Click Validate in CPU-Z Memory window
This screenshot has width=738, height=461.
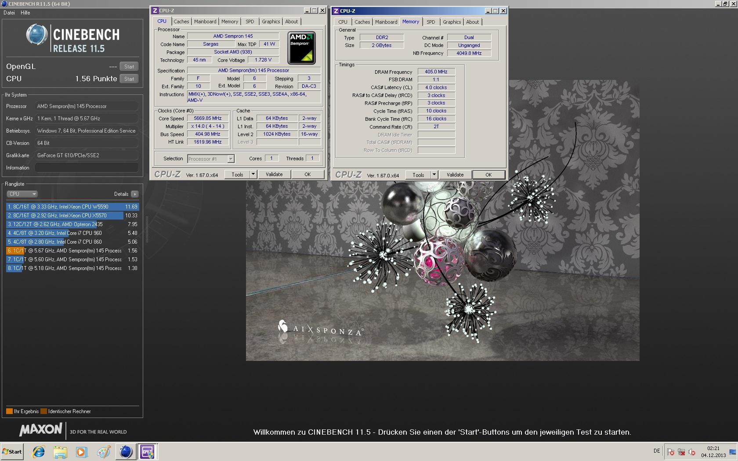[455, 175]
